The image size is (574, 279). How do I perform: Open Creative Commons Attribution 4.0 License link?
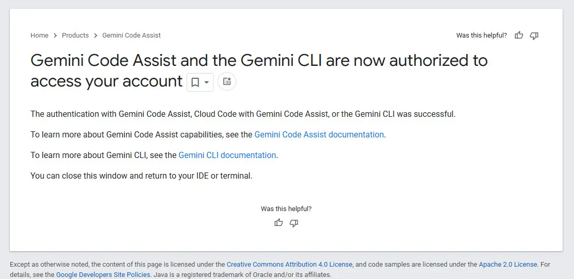[x=289, y=265]
